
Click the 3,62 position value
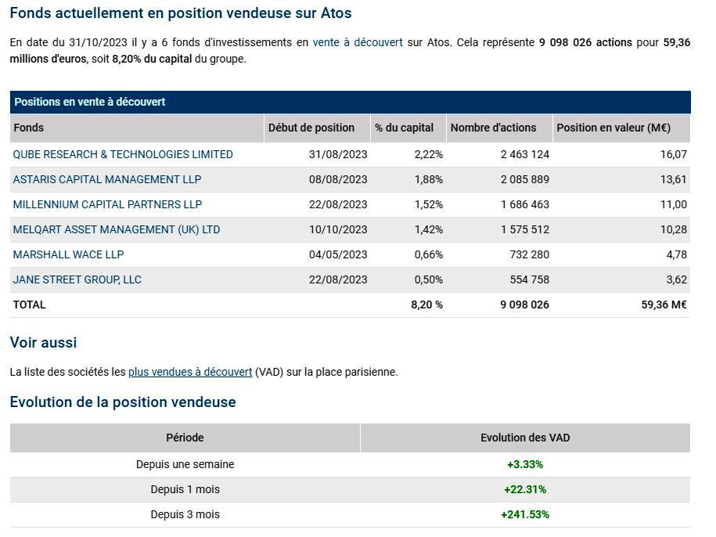(677, 280)
